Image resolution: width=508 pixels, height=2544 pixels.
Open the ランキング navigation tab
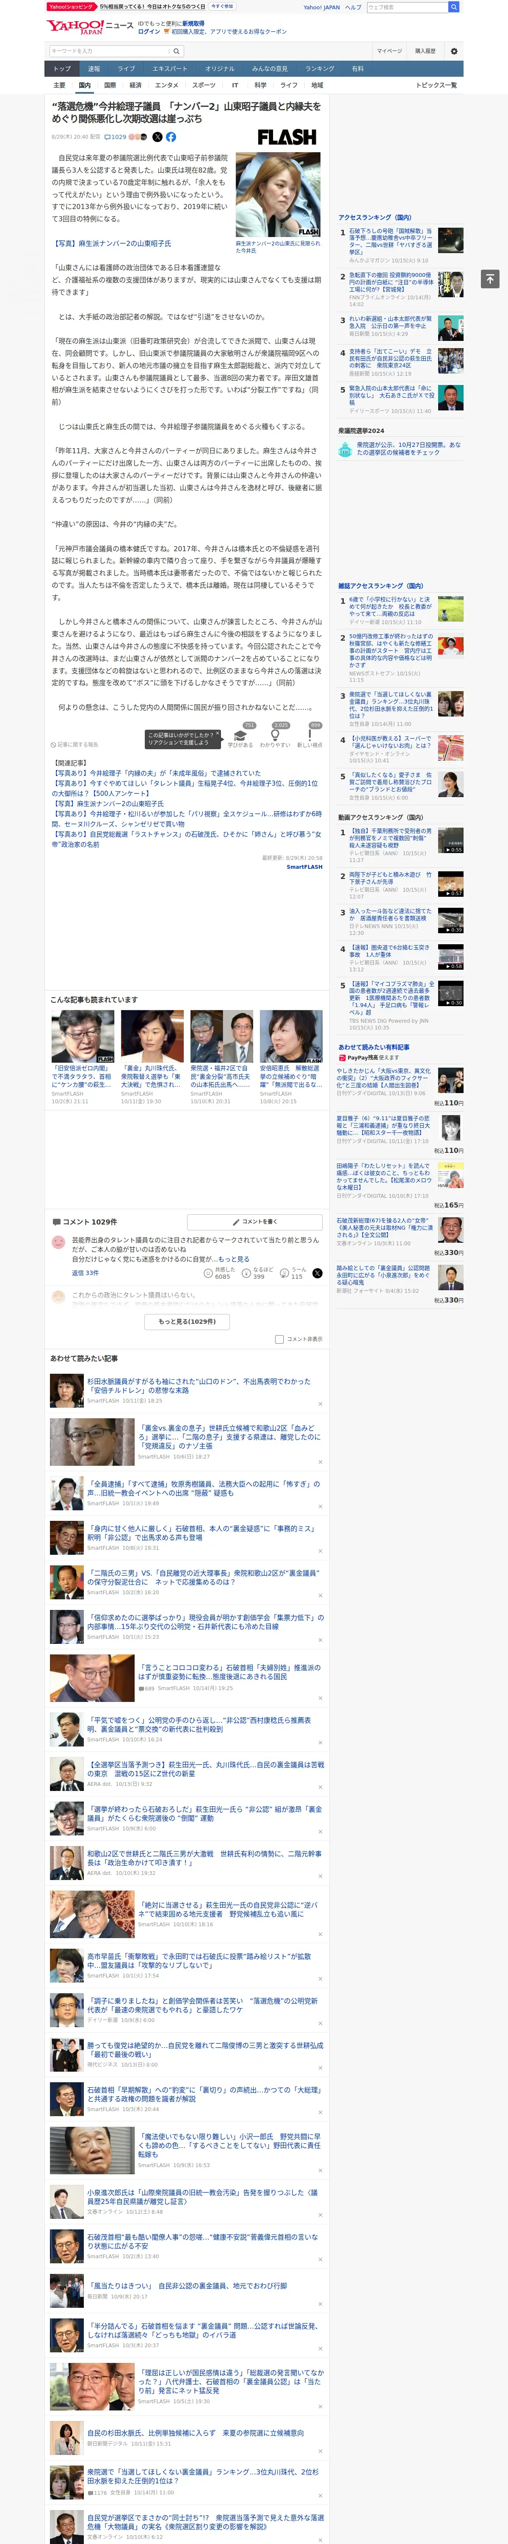(x=320, y=69)
